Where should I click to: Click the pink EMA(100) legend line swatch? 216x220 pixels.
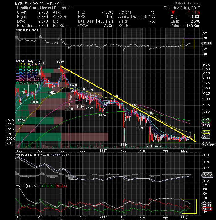coord(17,79)
